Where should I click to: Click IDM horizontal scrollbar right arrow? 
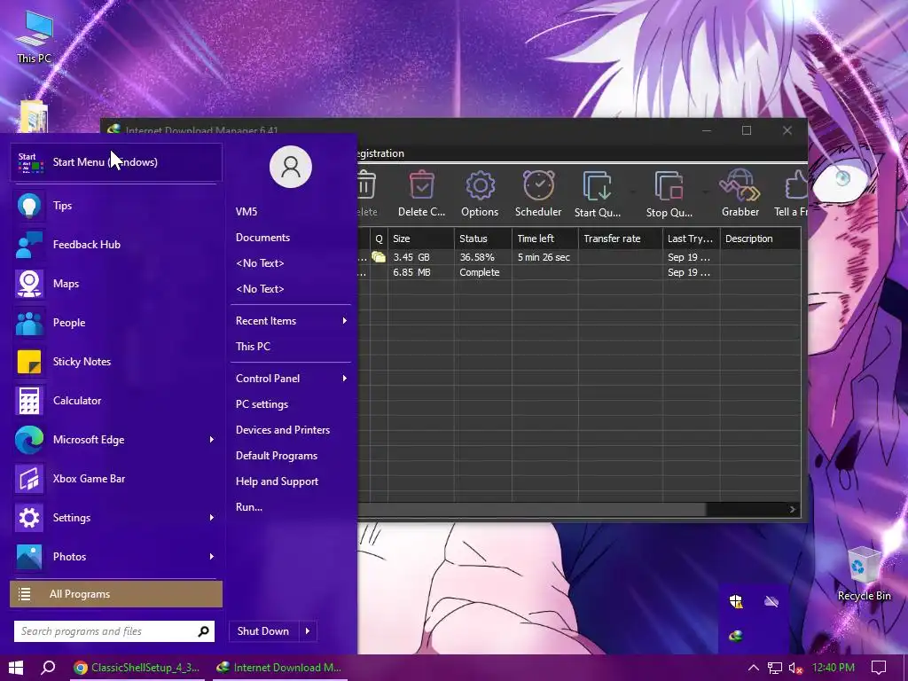click(x=793, y=510)
